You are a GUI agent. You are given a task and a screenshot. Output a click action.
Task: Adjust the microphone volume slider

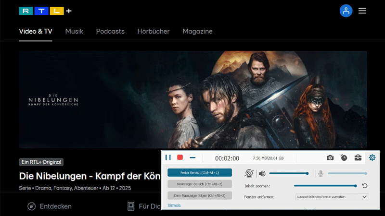point(347,173)
